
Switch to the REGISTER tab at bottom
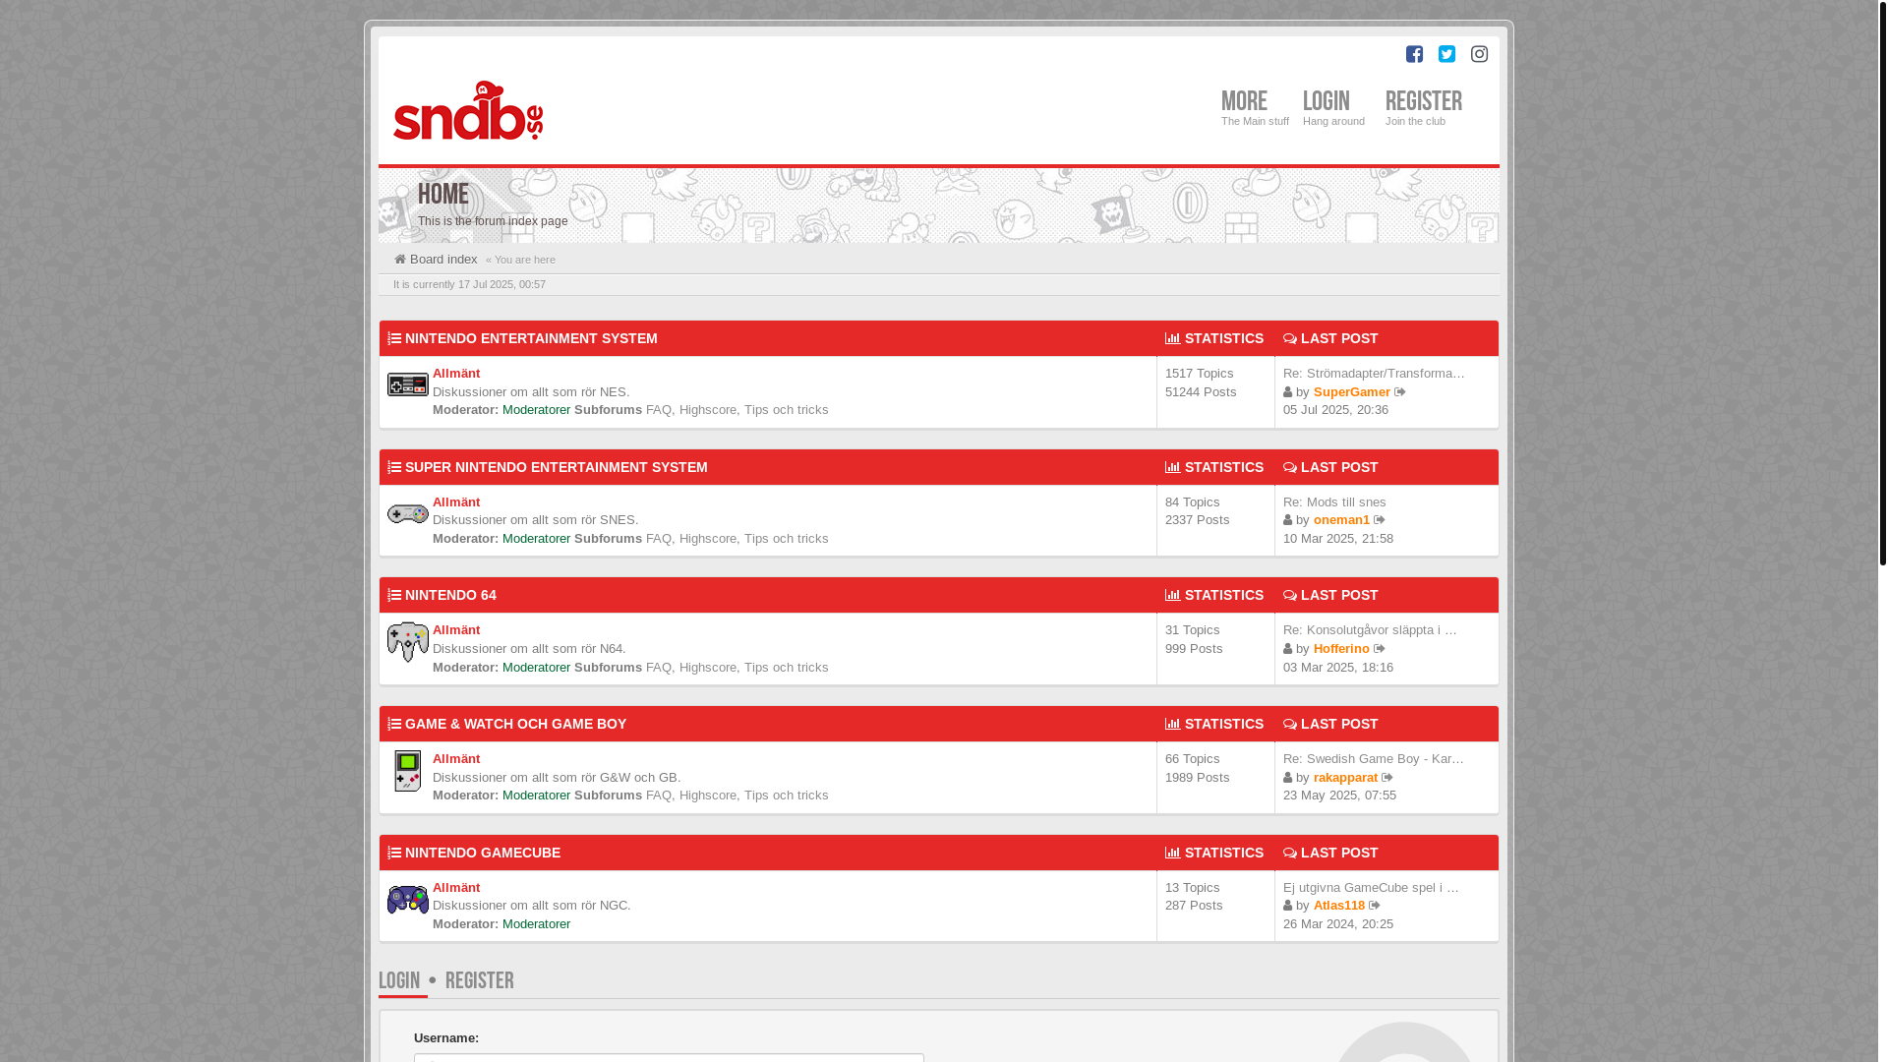click(479, 980)
